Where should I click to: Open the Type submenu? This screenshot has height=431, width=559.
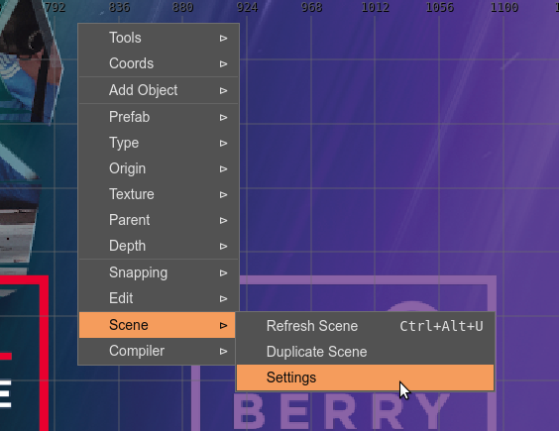tap(159, 143)
